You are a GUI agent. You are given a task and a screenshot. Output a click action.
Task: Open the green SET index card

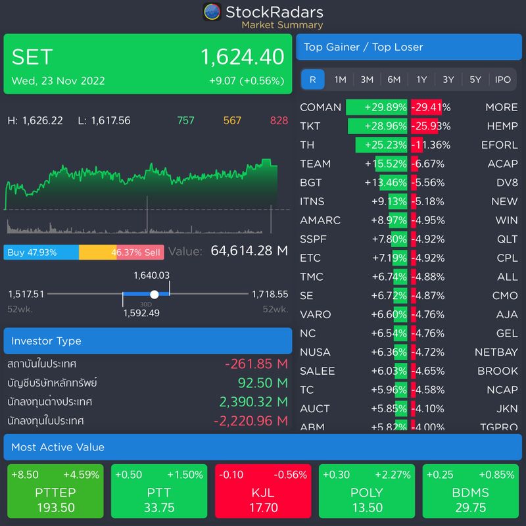pos(147,64)
